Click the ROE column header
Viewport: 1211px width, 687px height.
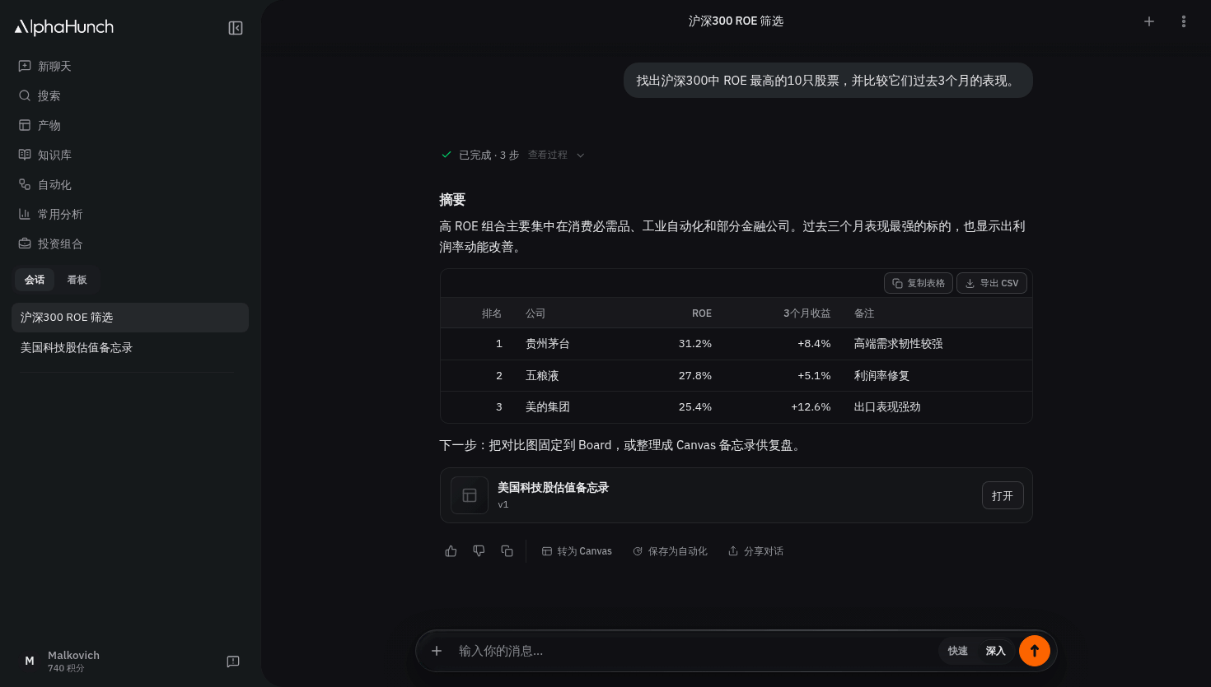click(702, 313)
